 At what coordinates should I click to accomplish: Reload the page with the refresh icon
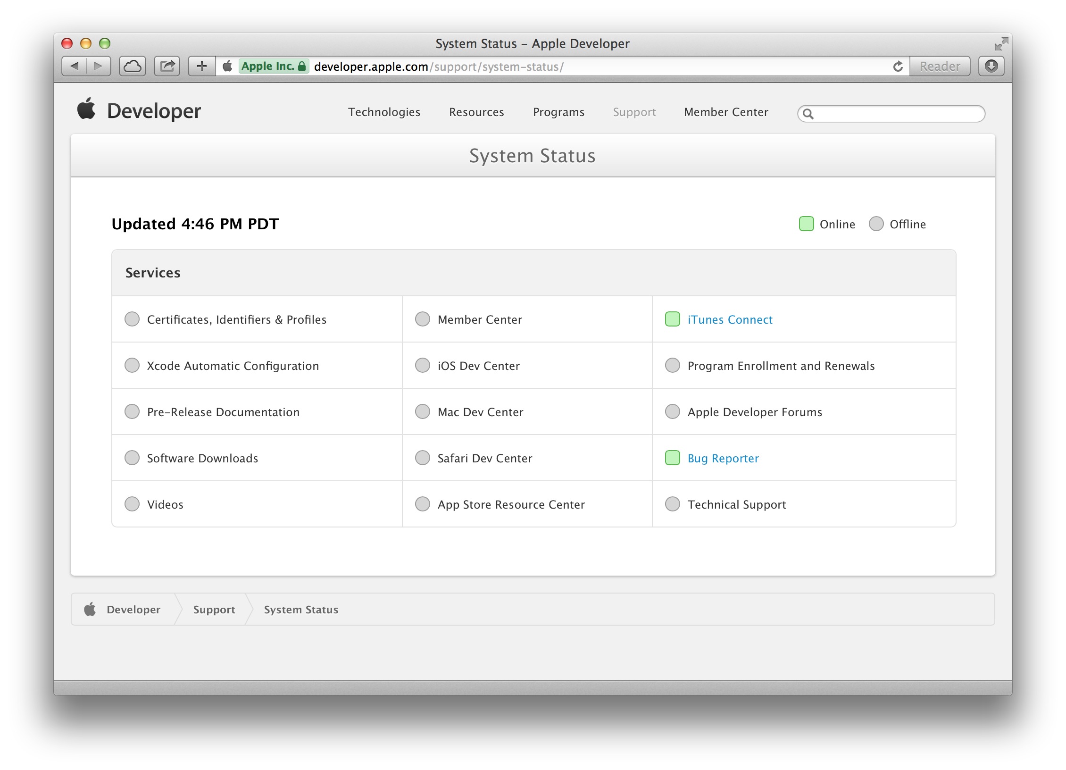[x=898, y=67]
